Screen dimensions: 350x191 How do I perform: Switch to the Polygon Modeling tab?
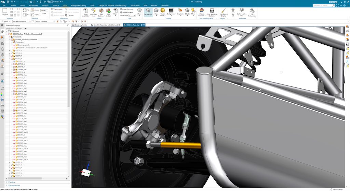(78, 5)
